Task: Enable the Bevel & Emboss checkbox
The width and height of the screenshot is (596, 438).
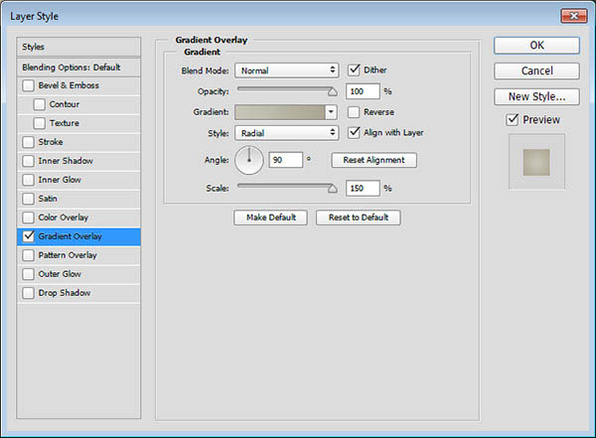Action: click(x=28, y=85)
